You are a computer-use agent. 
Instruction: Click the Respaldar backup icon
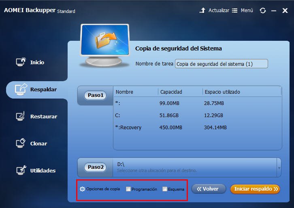pyautogui.click(x=21, y=89)
